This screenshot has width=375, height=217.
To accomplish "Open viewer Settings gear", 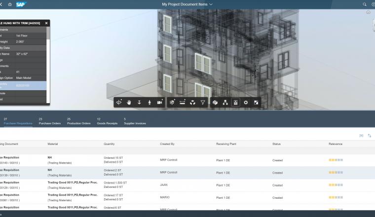I will pos(246,103).
